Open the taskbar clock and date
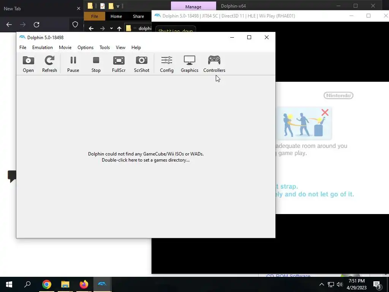 click(356, 284)
